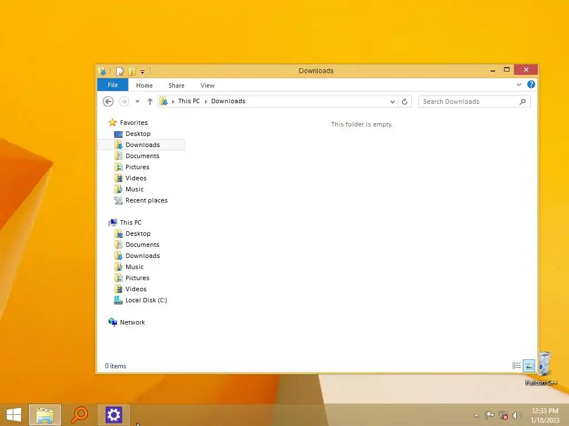Image resolution: width=569 pixels, height=426 pixels.
Task: Show hidden icons in the system tray
Action: [476, 415]
